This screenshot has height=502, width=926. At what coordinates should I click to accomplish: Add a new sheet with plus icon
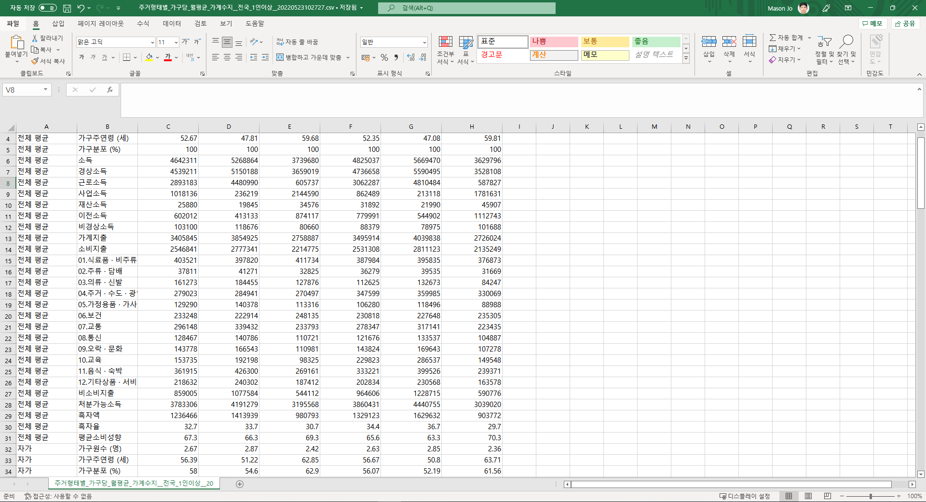pyautogui.click(x=240, y=484)
